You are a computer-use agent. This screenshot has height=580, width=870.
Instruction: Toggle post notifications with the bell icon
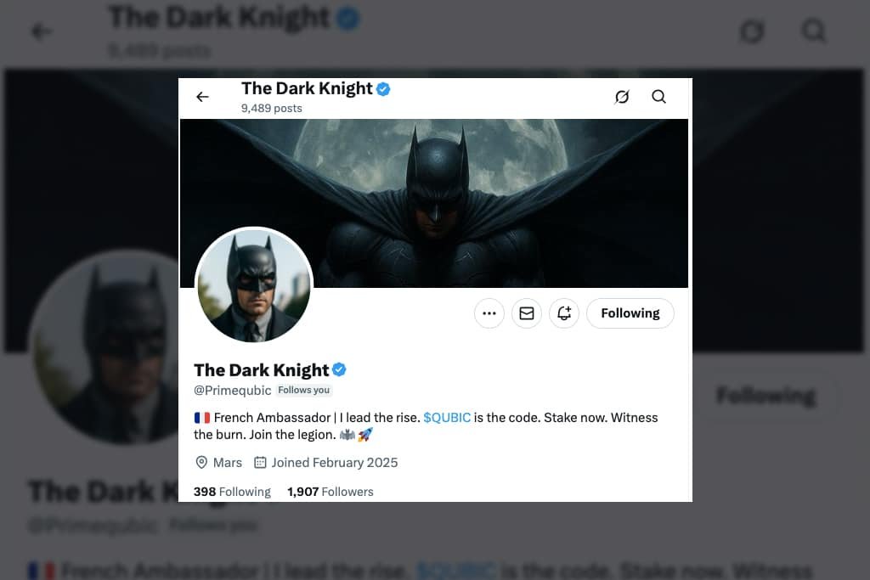coord(564,313)
